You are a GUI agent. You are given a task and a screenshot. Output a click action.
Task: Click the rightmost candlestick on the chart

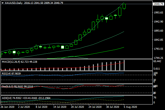click(124, 6)
